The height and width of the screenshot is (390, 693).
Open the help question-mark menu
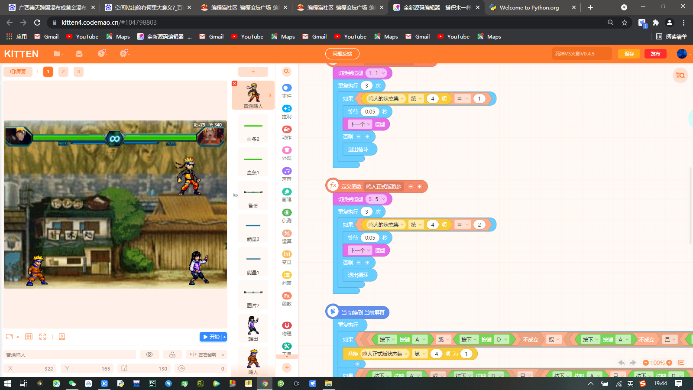pos(102,53)
